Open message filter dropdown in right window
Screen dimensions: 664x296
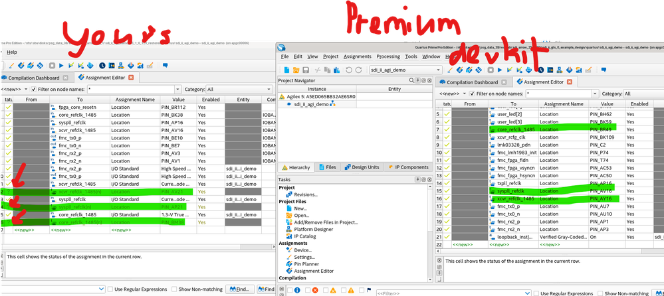[x=527, y=293]
